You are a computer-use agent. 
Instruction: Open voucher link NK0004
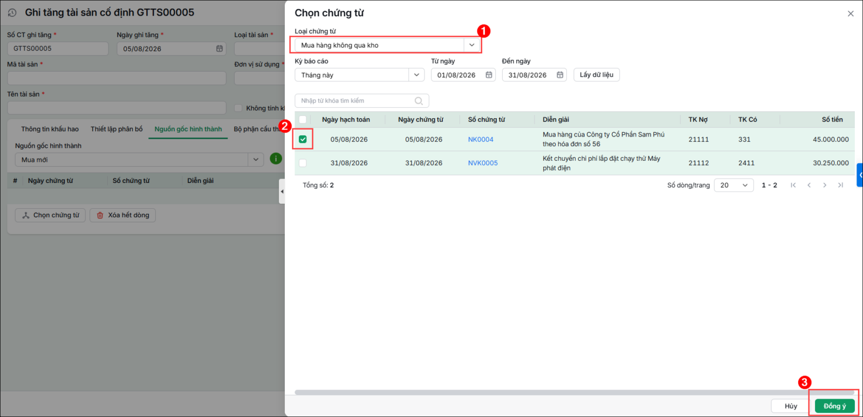pyautogui.click(x=481, y=139)
